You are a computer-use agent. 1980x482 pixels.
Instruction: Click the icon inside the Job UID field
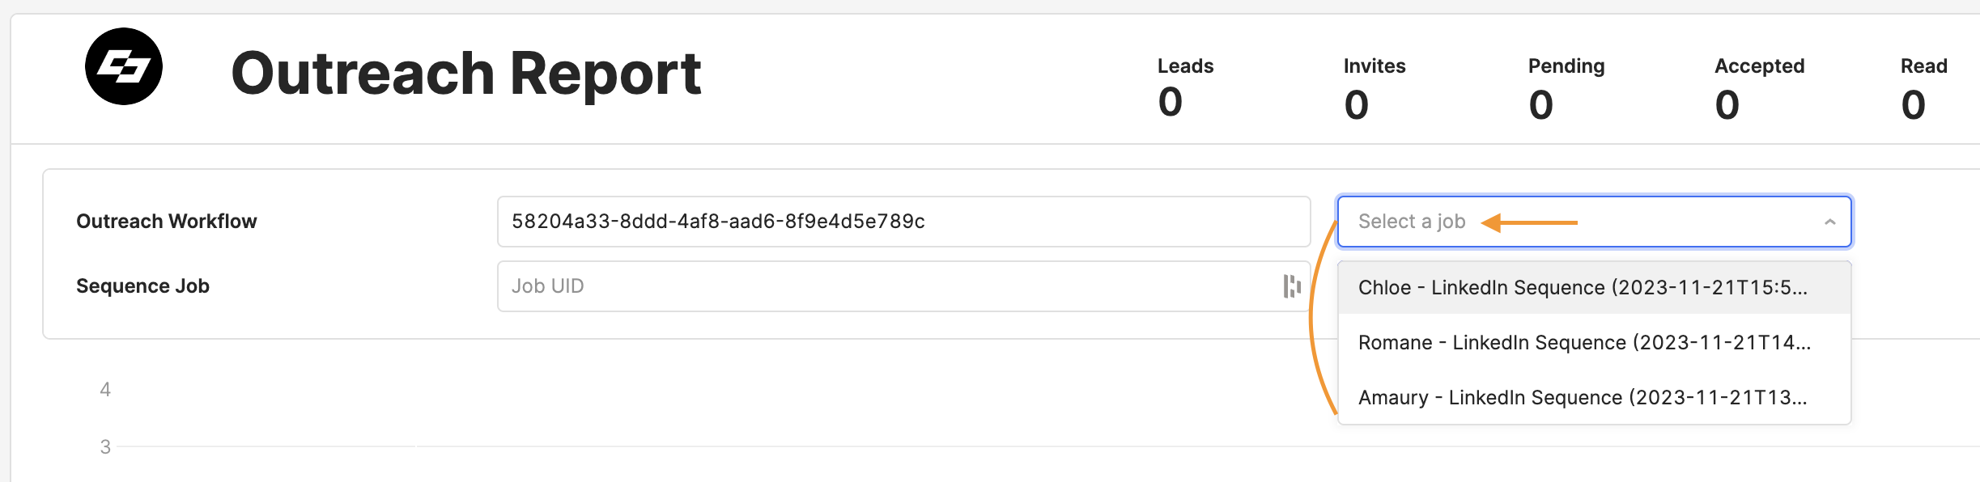point(1292,286)
